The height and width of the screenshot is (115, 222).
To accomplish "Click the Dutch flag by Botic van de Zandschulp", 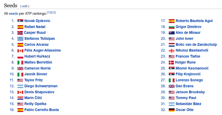I will 172,45.
